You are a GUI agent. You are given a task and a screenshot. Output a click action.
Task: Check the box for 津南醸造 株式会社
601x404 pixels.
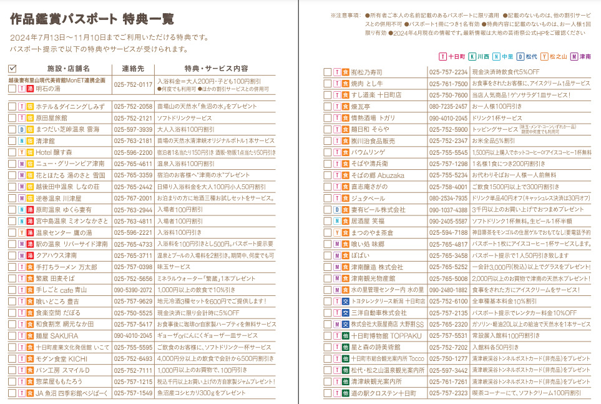(x=327, y=267)
